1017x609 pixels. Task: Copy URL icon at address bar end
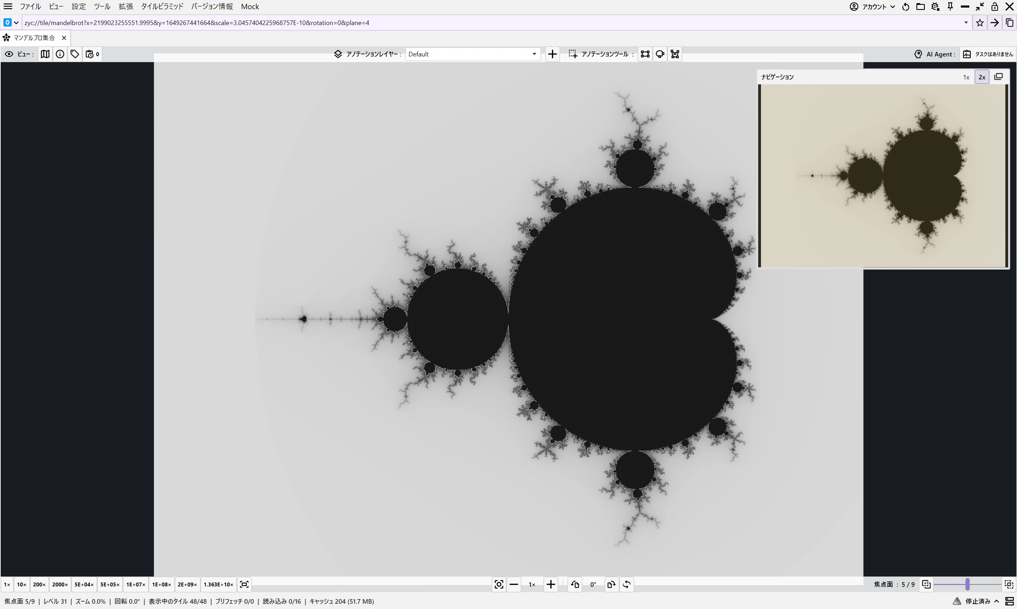pos(1009,23)
